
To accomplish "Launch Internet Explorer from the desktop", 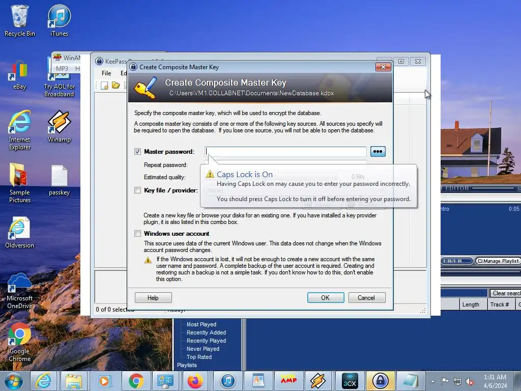I will tap(20, 130).
